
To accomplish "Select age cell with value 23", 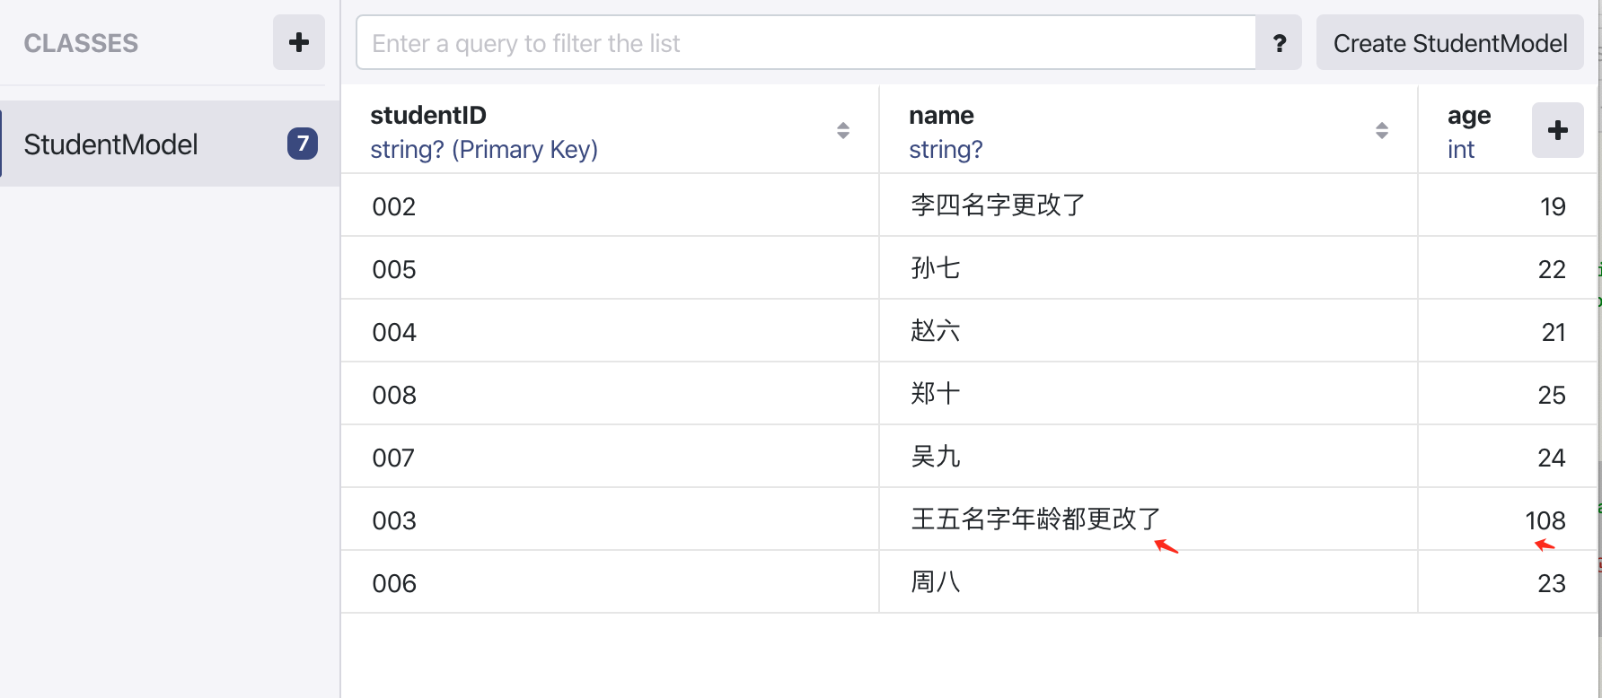I will point(1508,582).
